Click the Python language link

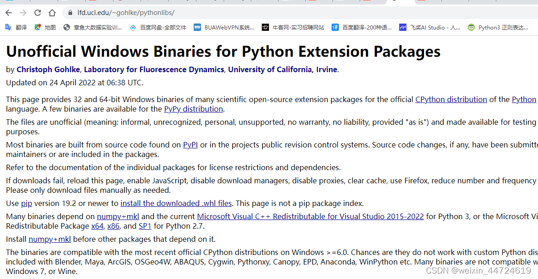click(x=524, y=99)
